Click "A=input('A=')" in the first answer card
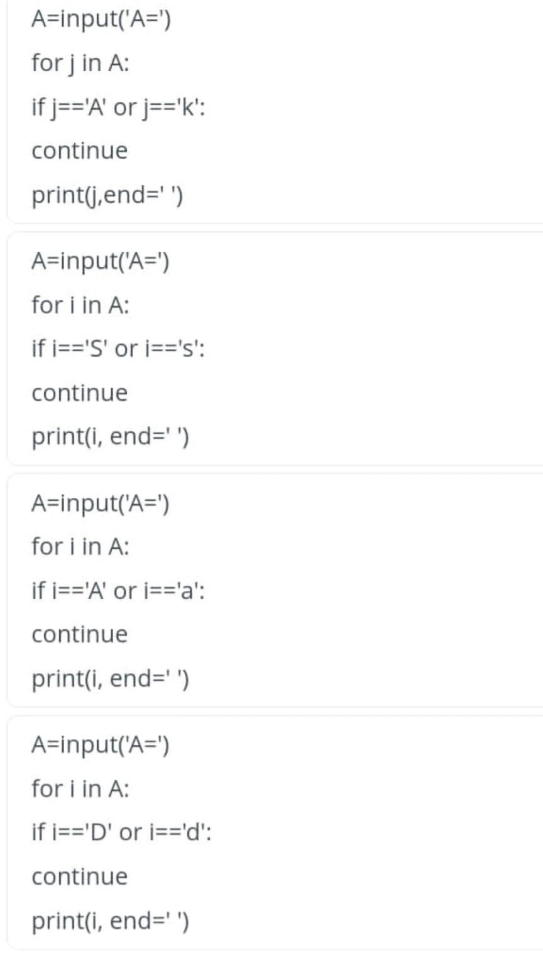Screen dimensions: 543x971 point(101,19)
